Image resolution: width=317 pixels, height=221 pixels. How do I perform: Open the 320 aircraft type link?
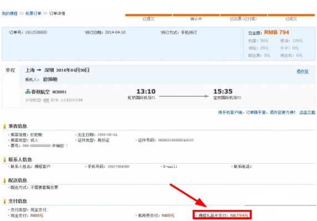click(46, 100)
